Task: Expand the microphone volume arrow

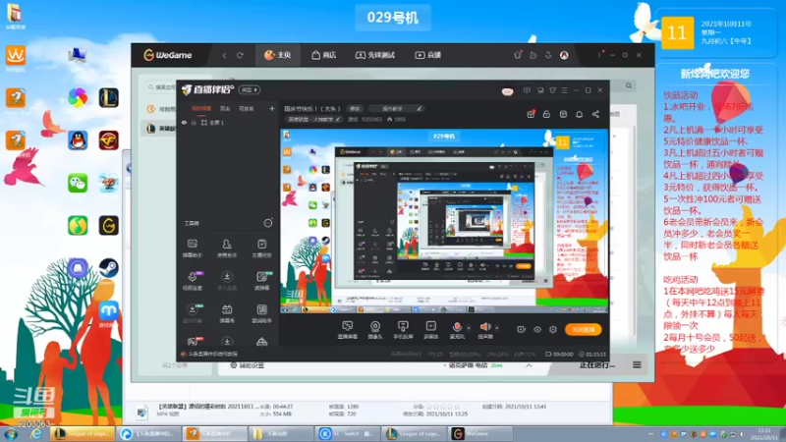Action: (x=469, y=328)
